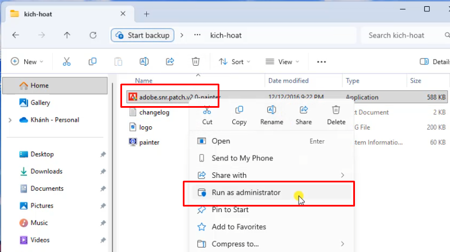Select the changelog file

154,112
